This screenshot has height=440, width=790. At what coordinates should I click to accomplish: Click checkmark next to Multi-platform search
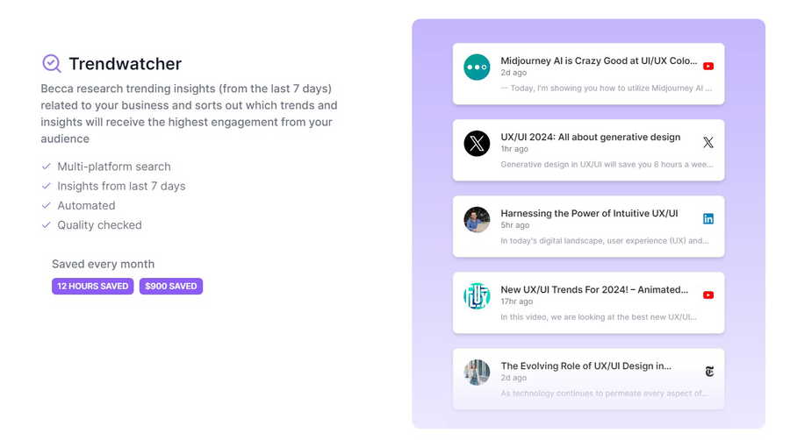(47, 167)
